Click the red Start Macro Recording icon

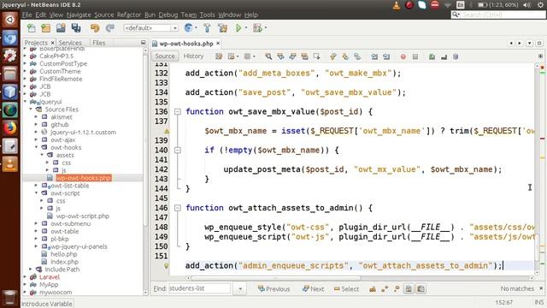403,56
